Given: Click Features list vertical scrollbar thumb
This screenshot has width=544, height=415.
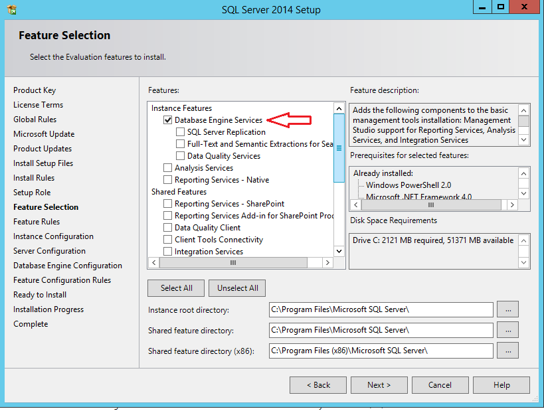Looking at the screenshot, I should 339,148.
